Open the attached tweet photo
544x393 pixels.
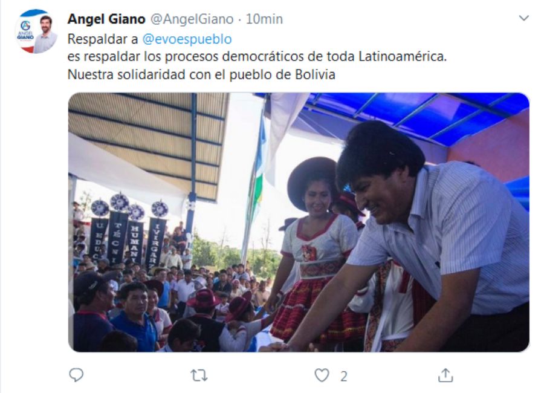coord(299,222)
